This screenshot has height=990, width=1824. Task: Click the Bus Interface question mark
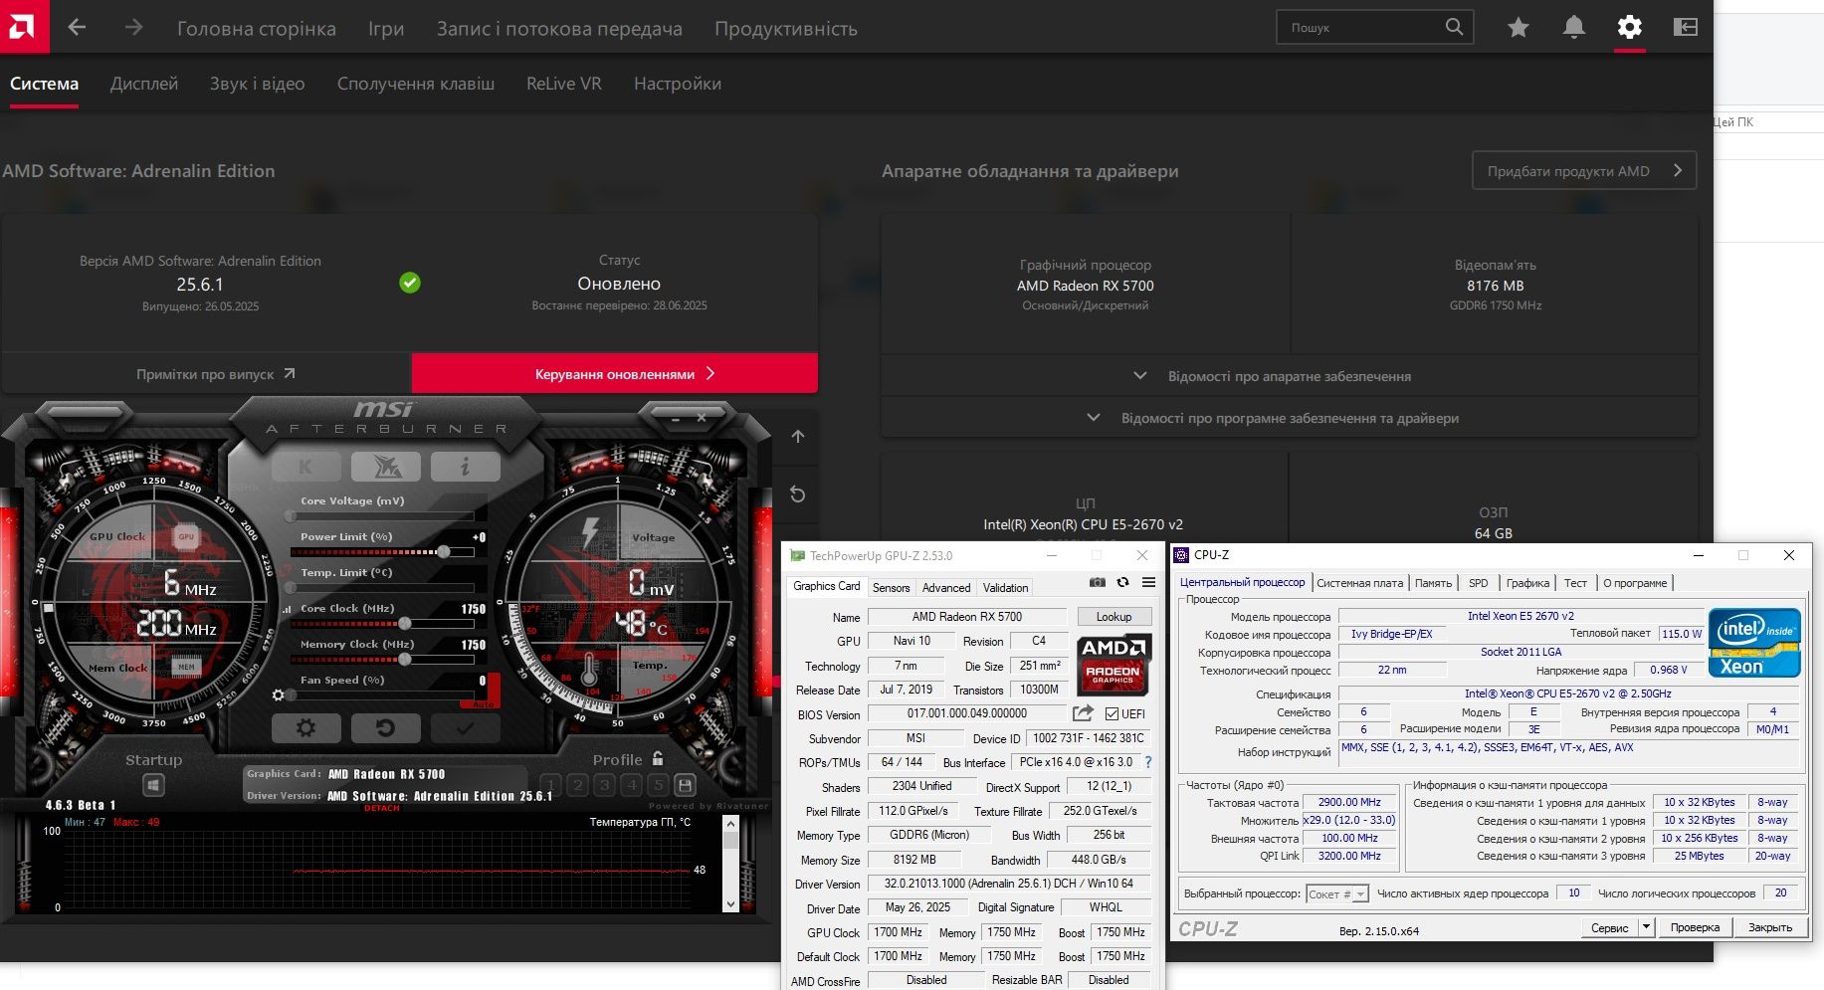point(1148,762)
